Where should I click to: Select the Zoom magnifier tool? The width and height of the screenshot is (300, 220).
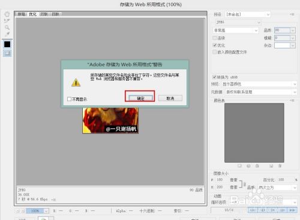pyautogui.click(x=7, y=27)
